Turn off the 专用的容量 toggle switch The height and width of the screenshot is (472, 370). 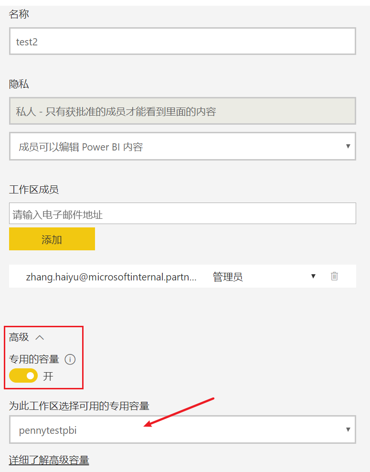tap(23, 376)
